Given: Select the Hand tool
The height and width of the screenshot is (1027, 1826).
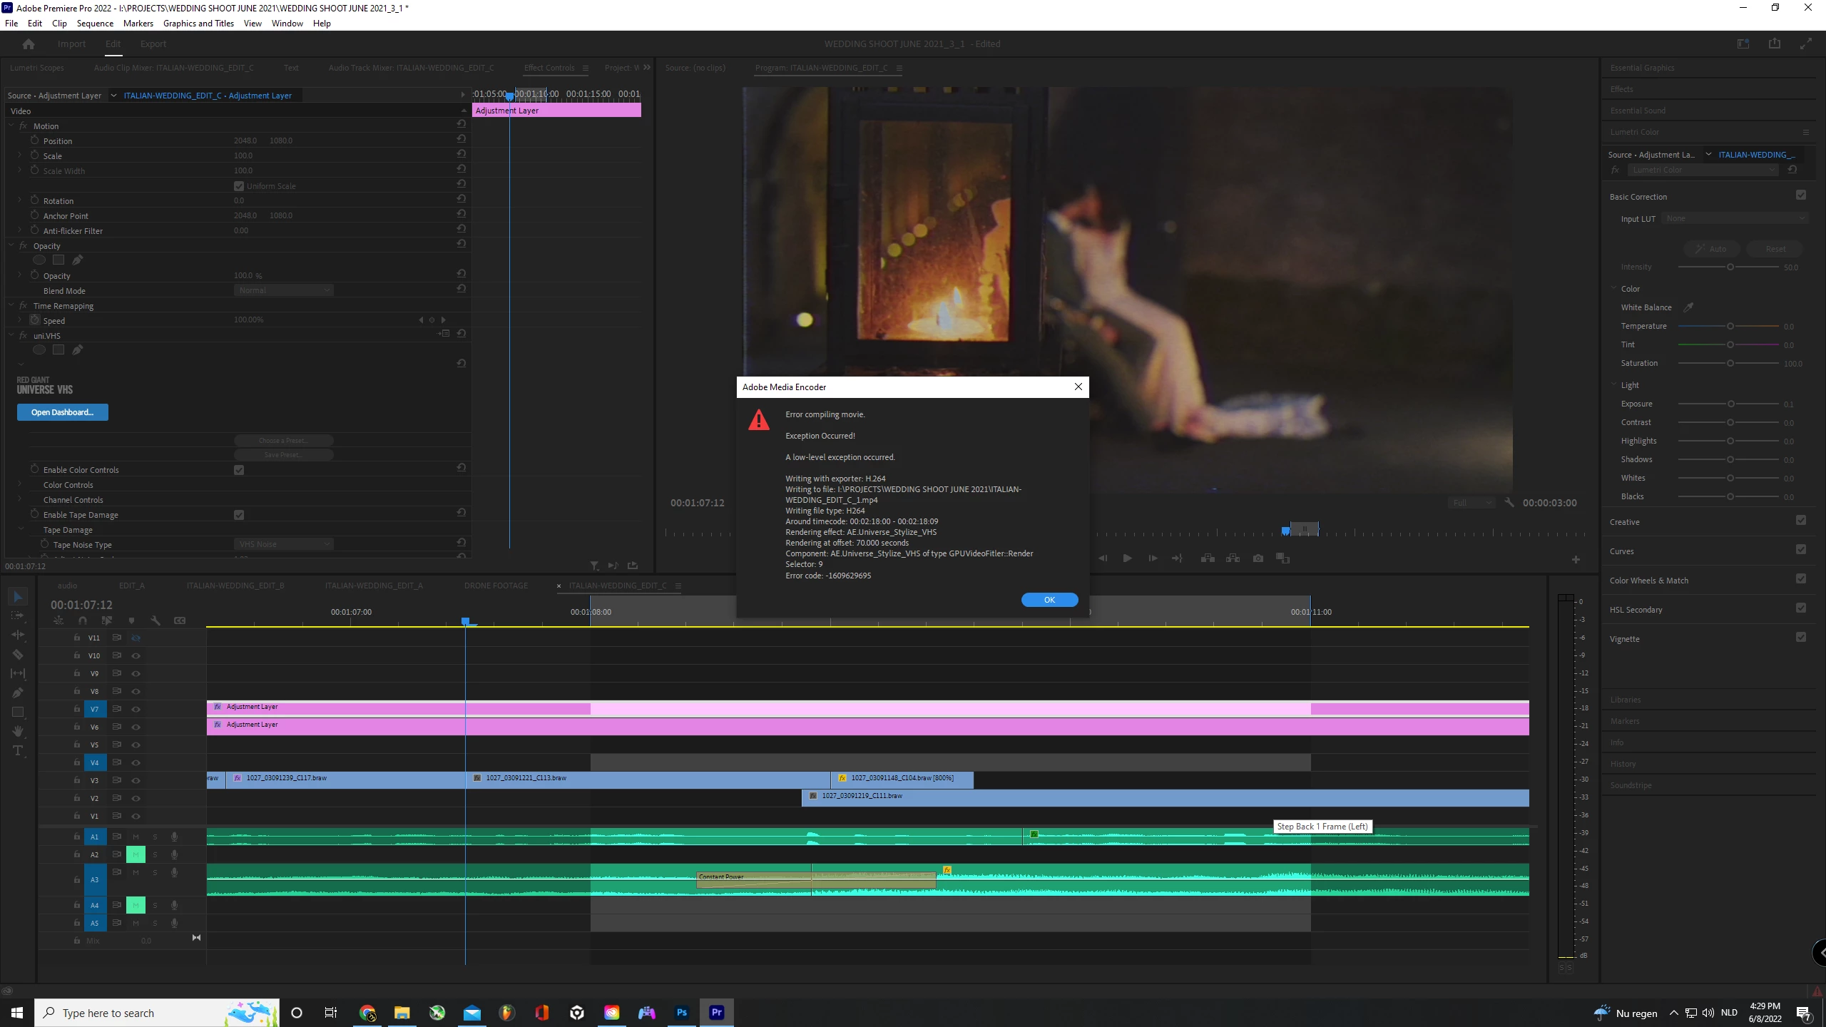Looking at the screenshot, I should [x=18, y=732].
